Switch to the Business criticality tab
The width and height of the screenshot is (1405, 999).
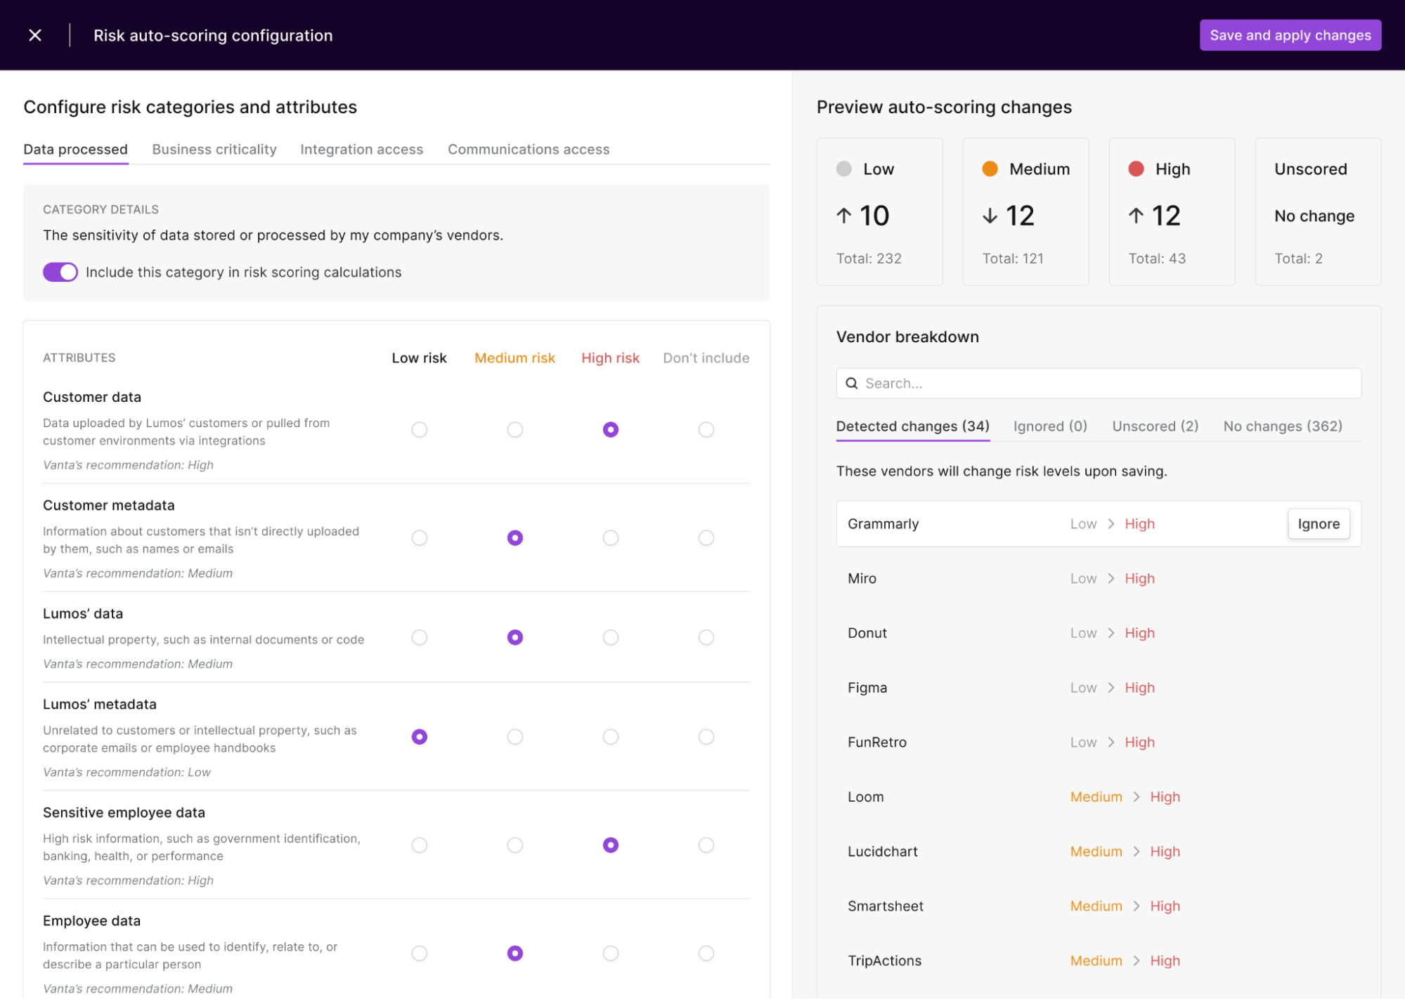point(214,149)
